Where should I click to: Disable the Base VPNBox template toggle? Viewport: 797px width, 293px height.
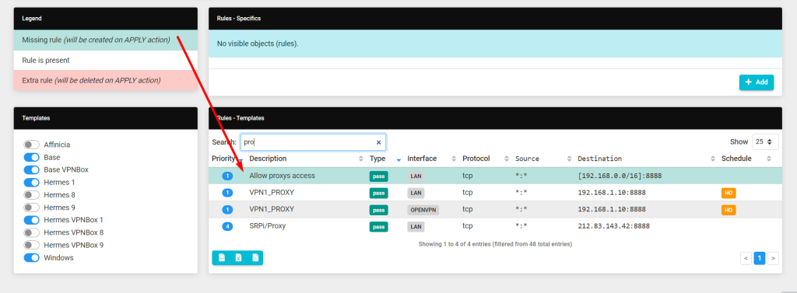click(31, 169)
